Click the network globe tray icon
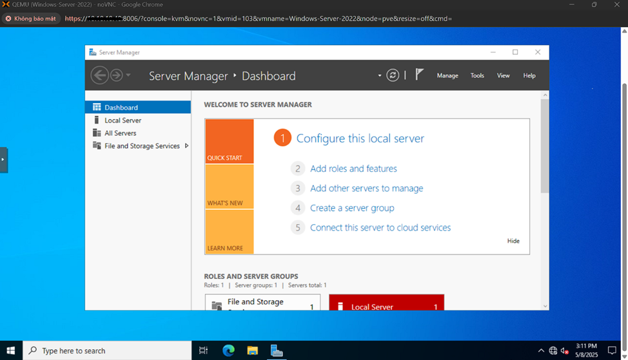The image size is (628, 360). (553, 351)
